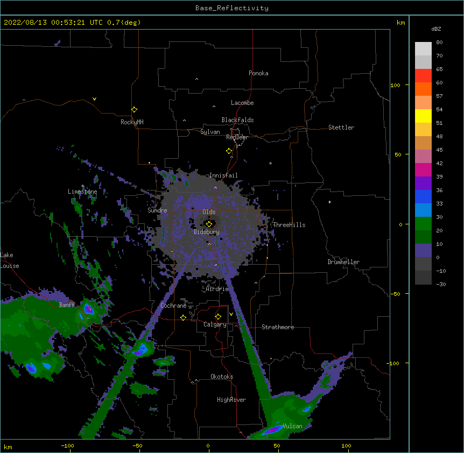
Task: Select the magenta 39-42 dBZ legend swatch
Action: coord(423,169)
